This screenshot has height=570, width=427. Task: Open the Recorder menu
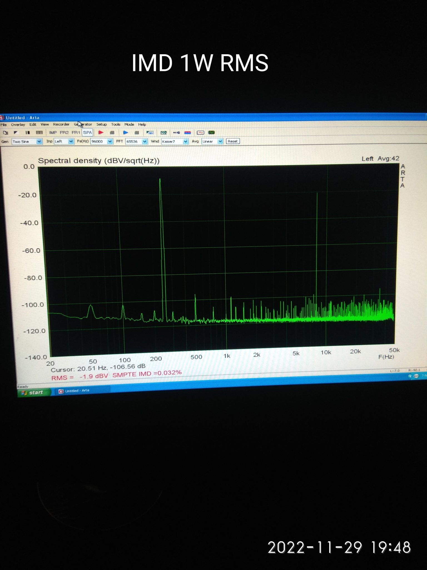[61, 124]
